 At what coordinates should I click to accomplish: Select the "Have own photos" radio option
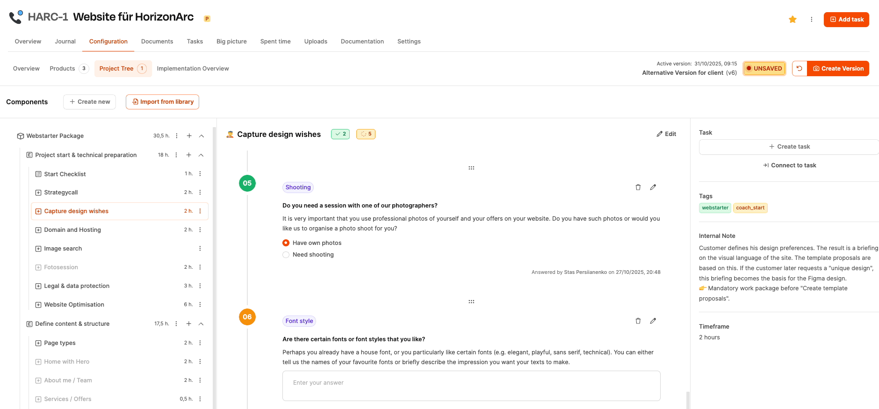(x=286, y=243)
